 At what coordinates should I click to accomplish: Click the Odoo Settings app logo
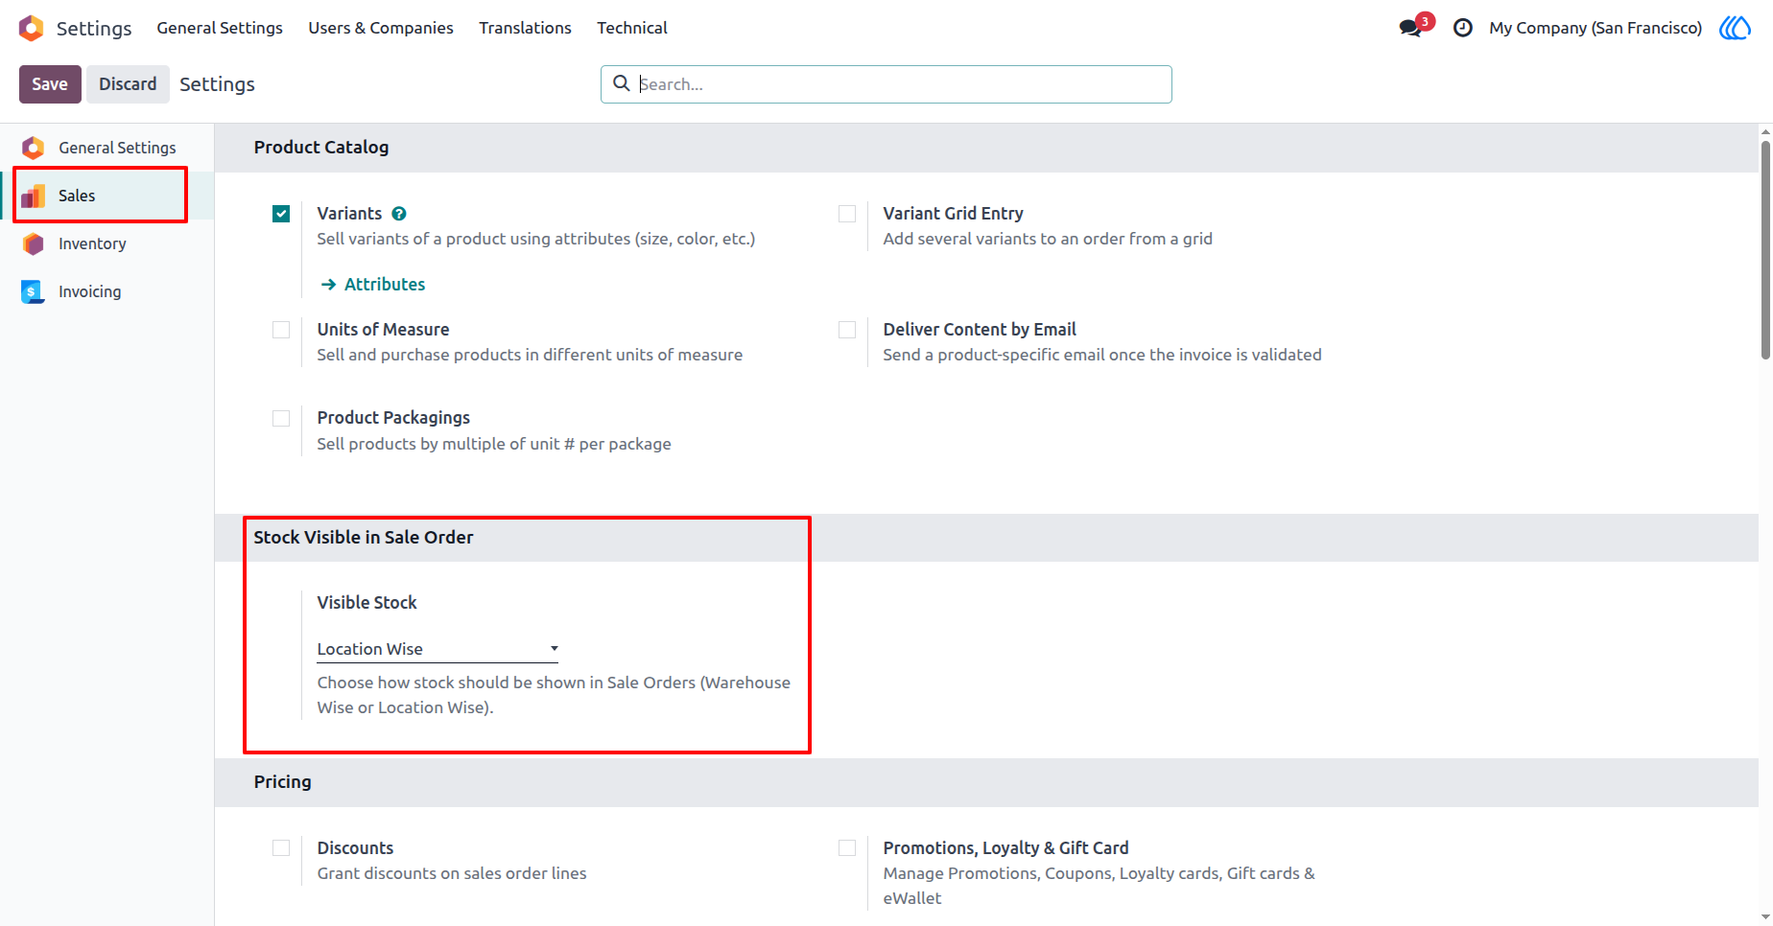tap(32, 28)
